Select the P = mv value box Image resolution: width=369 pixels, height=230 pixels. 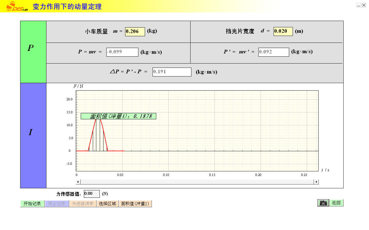point(122,52)
